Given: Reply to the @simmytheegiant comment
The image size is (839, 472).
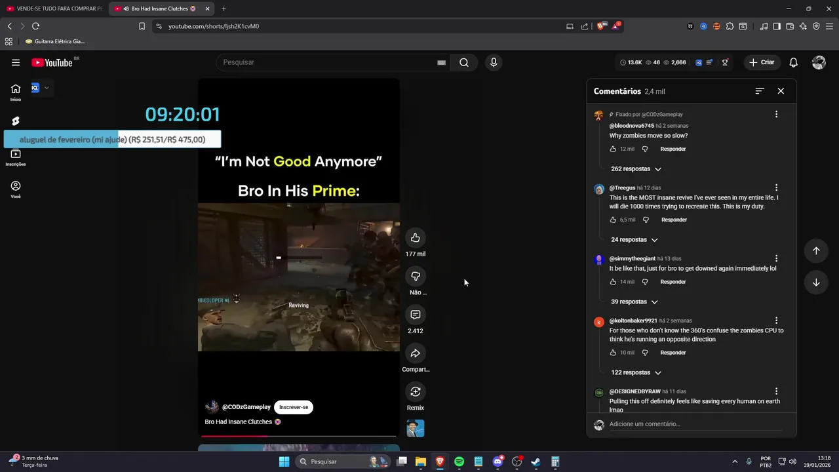Looking at the screenshot, I should [673, 282].
